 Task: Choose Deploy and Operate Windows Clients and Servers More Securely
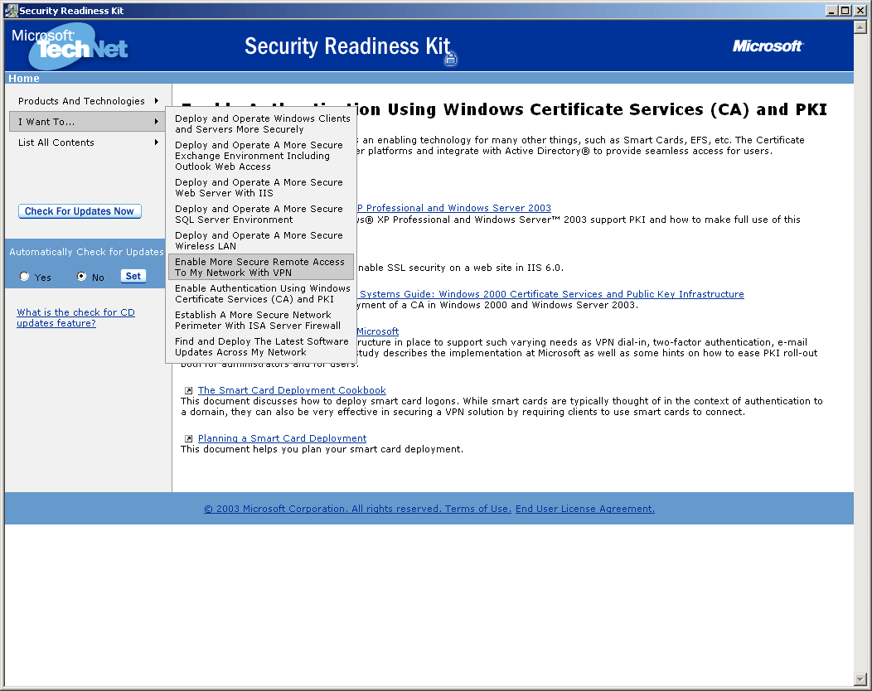point(261,124)
